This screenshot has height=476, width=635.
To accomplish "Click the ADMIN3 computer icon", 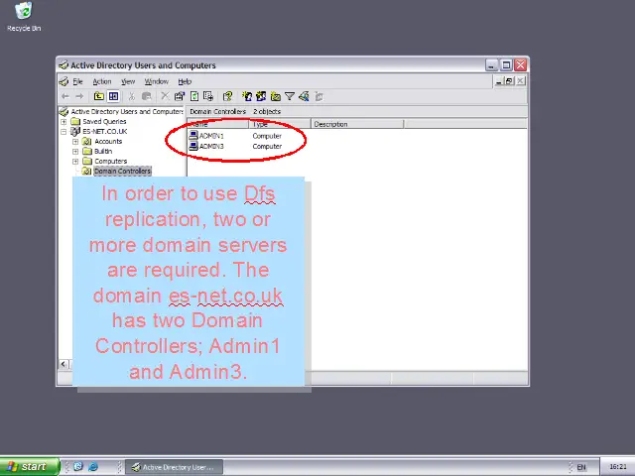I will tap(193, 146).
